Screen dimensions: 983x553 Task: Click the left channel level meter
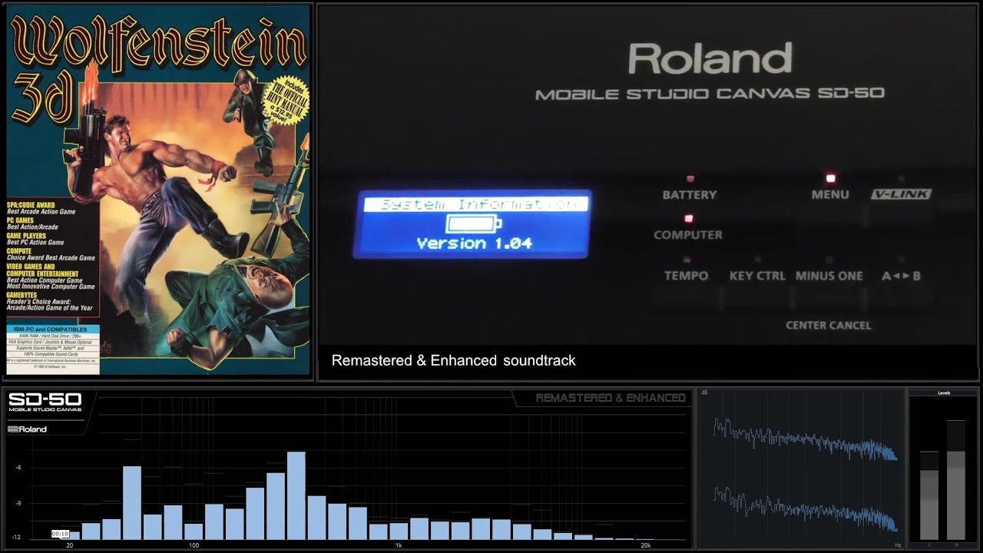pyautogui.click(x=929, y=495)
